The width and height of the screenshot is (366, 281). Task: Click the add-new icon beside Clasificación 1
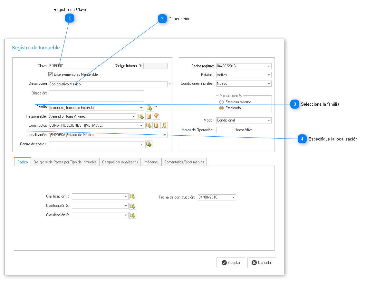click(x=133, y=197)
